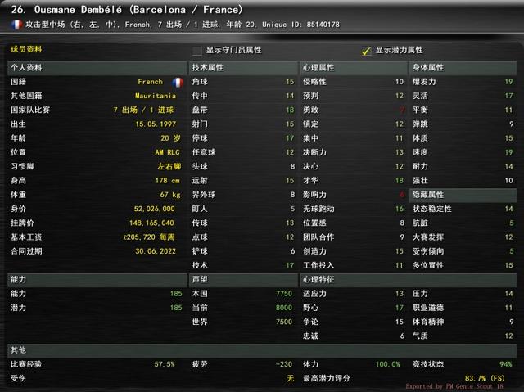Click the 世界 reputation value 7500

284,322
